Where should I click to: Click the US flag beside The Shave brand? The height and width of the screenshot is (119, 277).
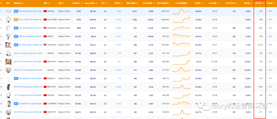pyautogui.click(x=45, y=45)
